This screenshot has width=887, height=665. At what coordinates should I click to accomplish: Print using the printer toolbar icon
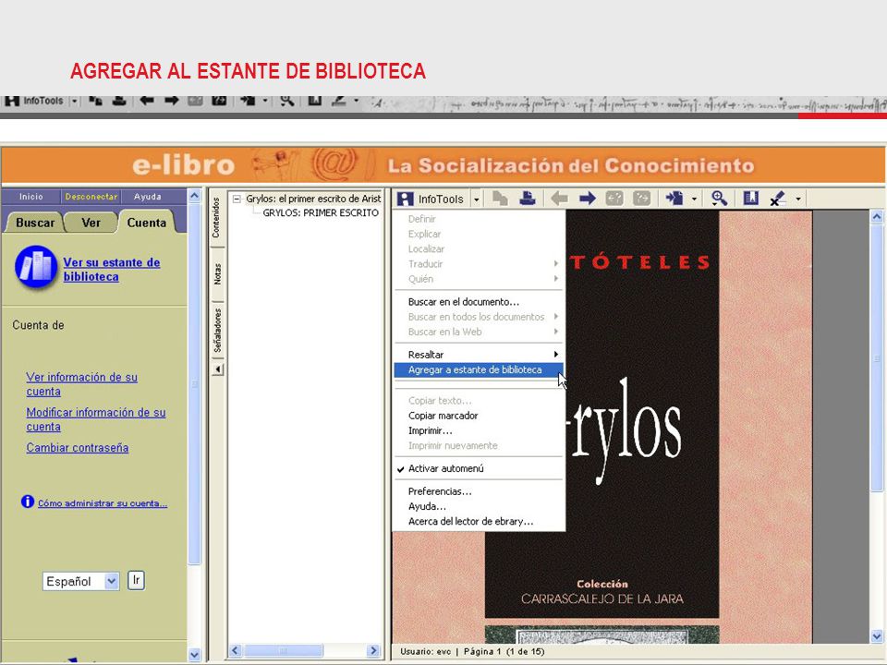pos(528,199)
